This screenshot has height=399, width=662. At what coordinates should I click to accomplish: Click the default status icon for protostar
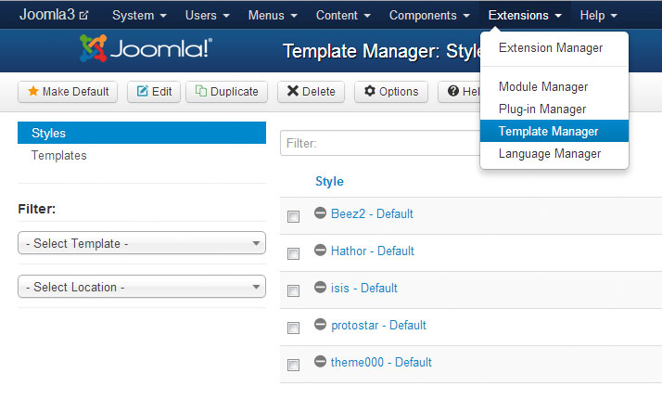(x=320, y=324)
